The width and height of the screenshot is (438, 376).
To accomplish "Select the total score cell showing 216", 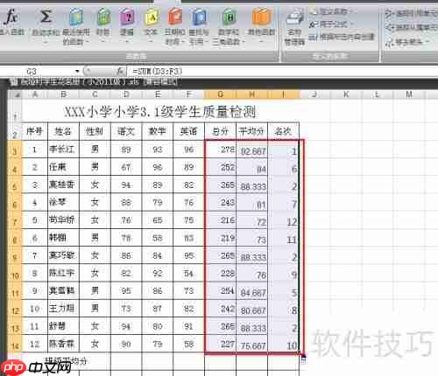I will 221,220.
